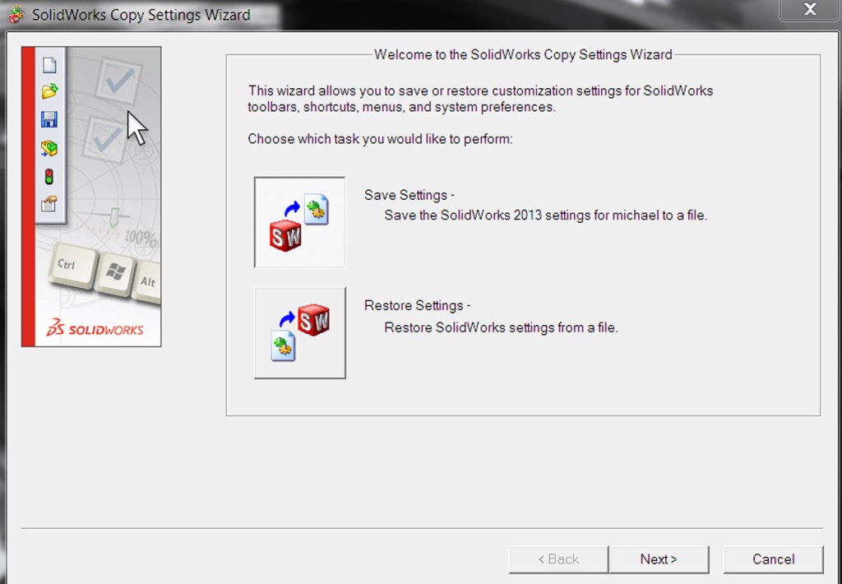Click the Save Settings wizard icon button
This screenshot has width=842, height=584.
coord(299,222)
